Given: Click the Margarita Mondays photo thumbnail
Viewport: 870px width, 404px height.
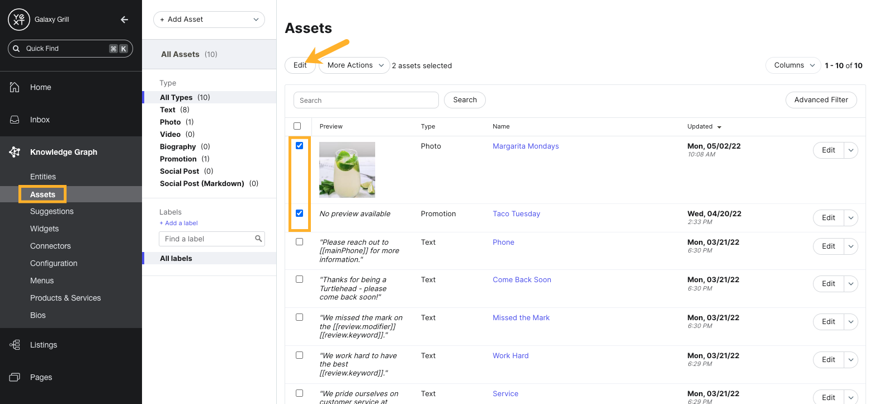Looking at the screenshot, I should [347, 169].
